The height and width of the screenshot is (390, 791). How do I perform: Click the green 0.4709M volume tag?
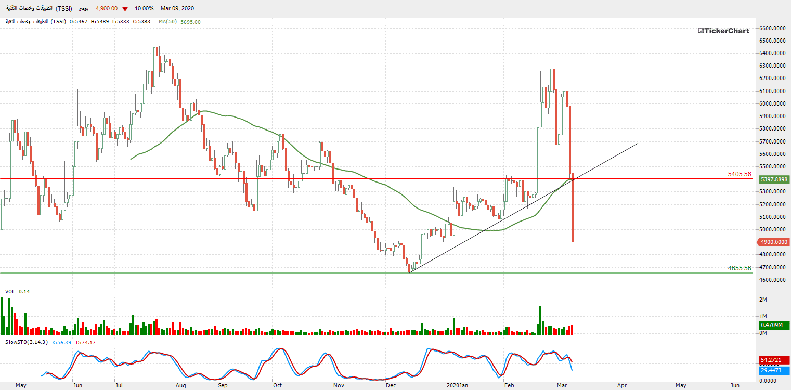(774, 325)
